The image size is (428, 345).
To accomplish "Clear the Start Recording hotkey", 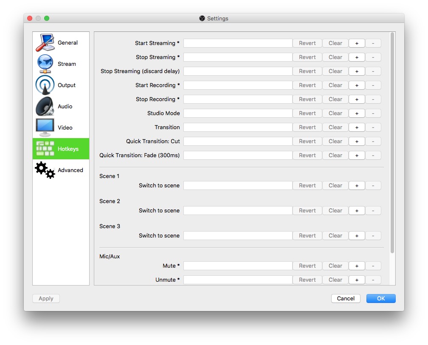I will coord(335,85).
